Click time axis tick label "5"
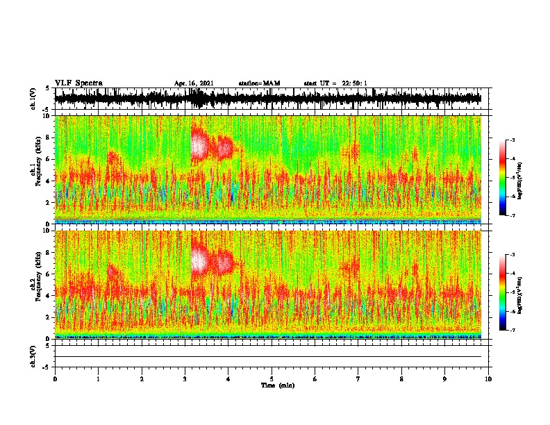Image resolution: width=550 pixels, height=425 pixels. tap(272, 379)
